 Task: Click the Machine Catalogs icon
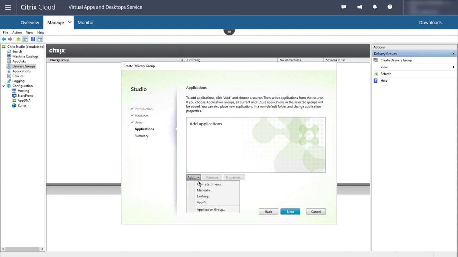pos(9,56)
